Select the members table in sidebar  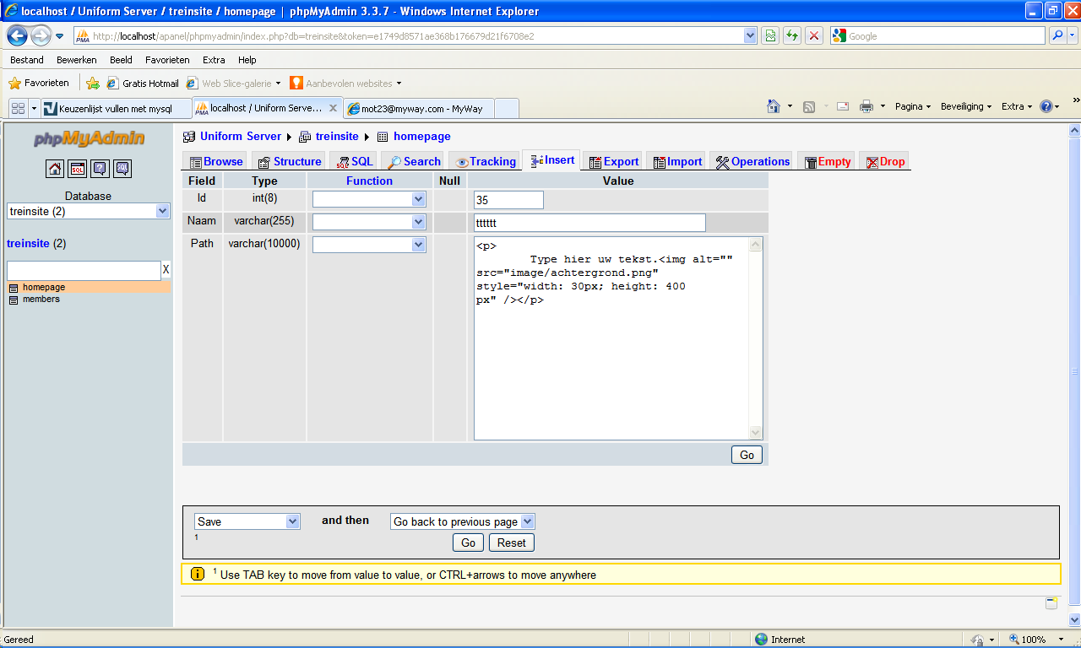[41, 299]
